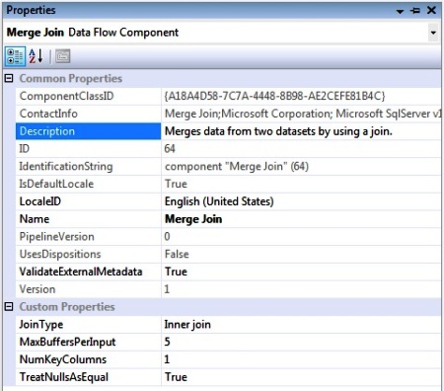Image resolution: width=444 pixels, height=391 pixels.
Task: Switch to Categorized view icon
Action: click(x=15, y=56)
